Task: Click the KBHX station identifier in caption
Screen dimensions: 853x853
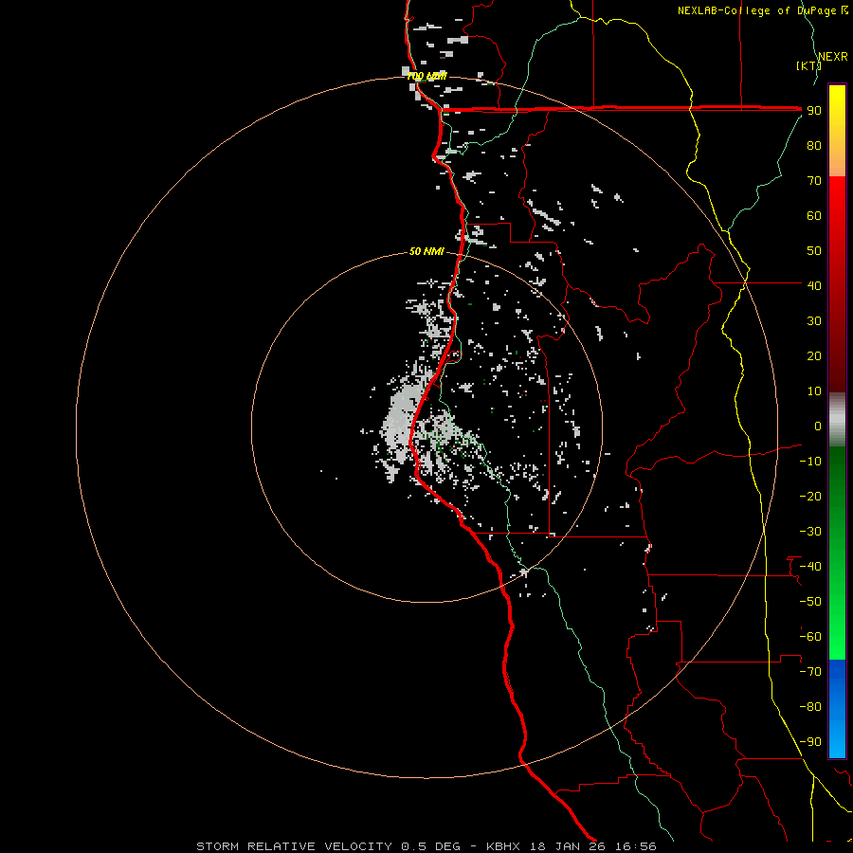Action: (503, 846)
